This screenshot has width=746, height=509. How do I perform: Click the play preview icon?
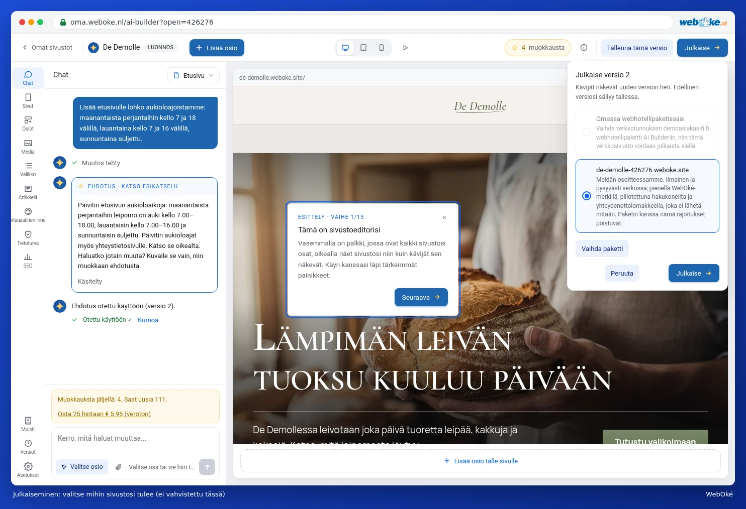point(405,48)
